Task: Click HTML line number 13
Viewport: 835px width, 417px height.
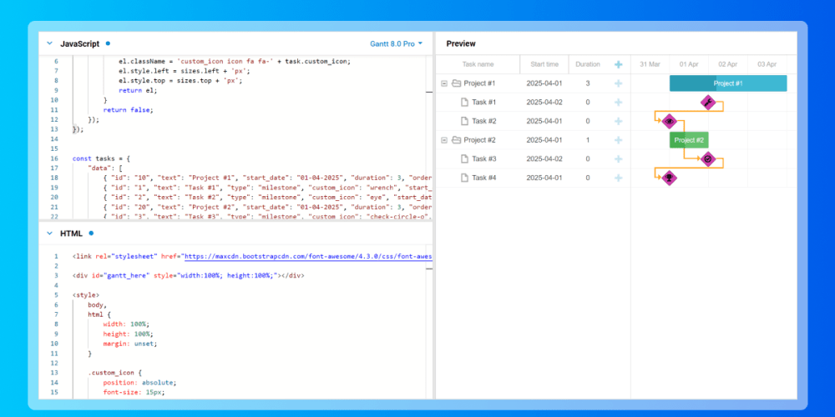Action: [54, 373]
